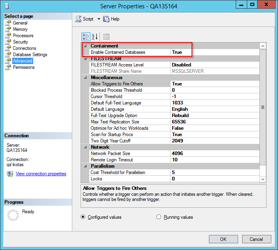Screen dimensions: 278x250
Task: Click the Help toolbar icon
Action: (x=106, y=19)
